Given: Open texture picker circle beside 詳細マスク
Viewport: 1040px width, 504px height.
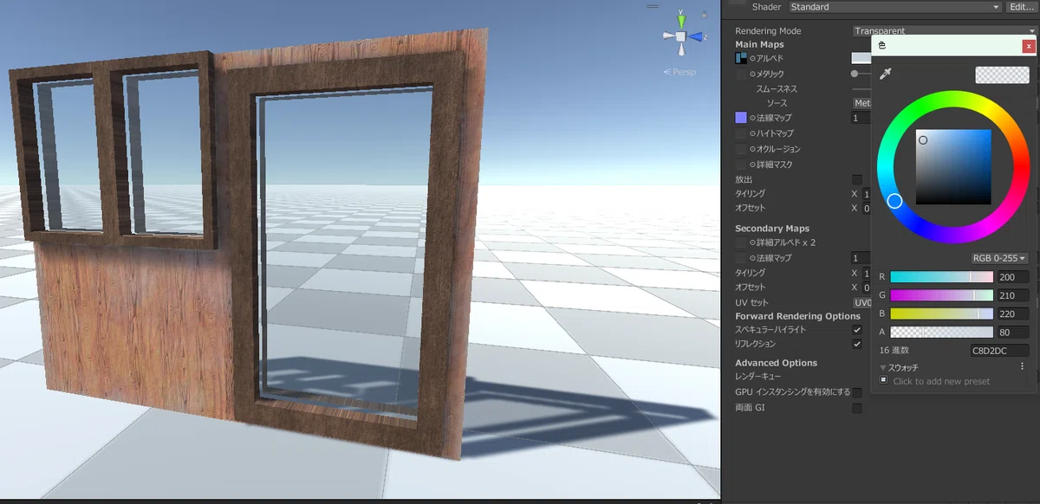Looking at the screenshot, I should point(752,165).
